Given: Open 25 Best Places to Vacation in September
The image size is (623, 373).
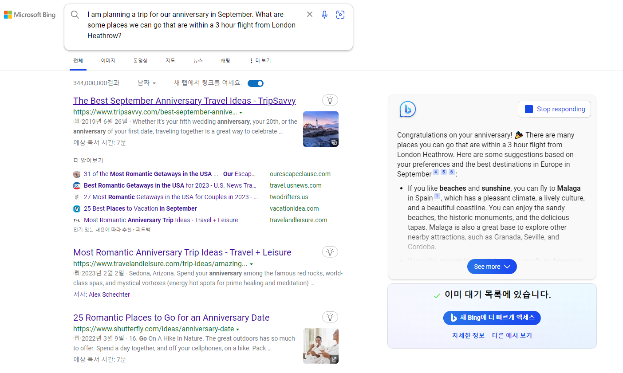Looking at the screenshot, I should tap(140, 208).
